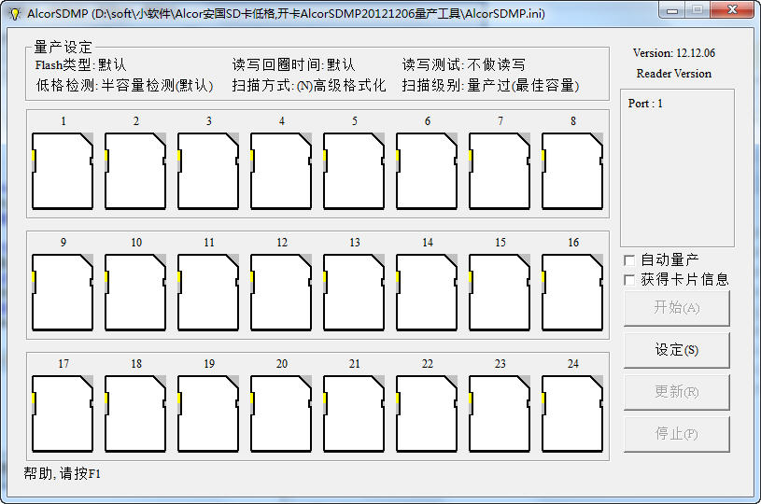The height and width of the screenshot is (504, 761).
Task: Select SD card slot 9 icon
Action: pyautogui.click(x=63, y=292)
